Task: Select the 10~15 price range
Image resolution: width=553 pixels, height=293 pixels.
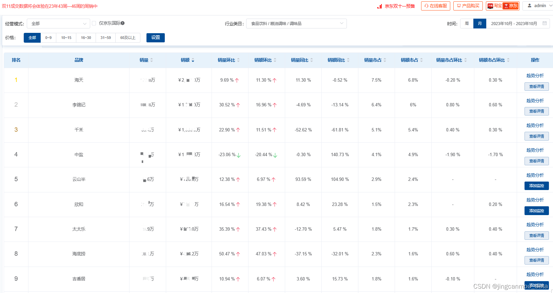Action: coord(66,38)
